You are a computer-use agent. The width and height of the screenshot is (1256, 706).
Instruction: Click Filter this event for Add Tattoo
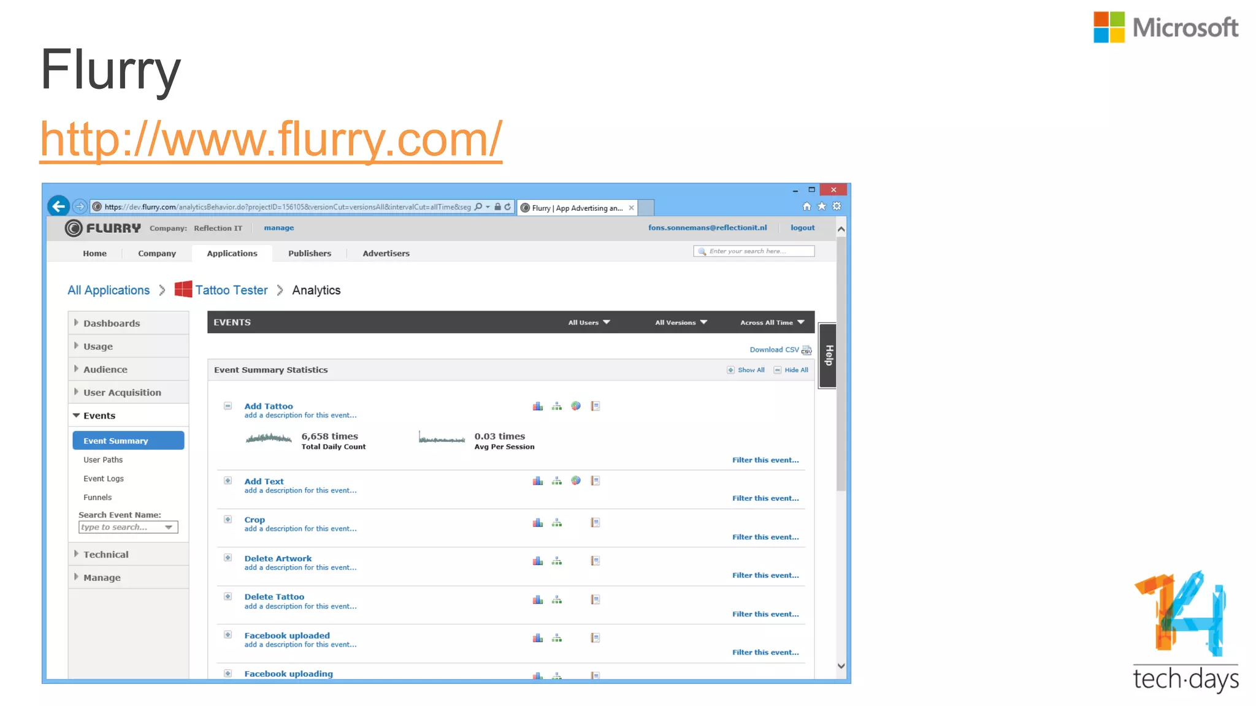765,460
